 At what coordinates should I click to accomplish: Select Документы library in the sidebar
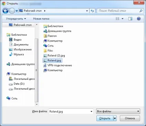[x=21, y=45]
